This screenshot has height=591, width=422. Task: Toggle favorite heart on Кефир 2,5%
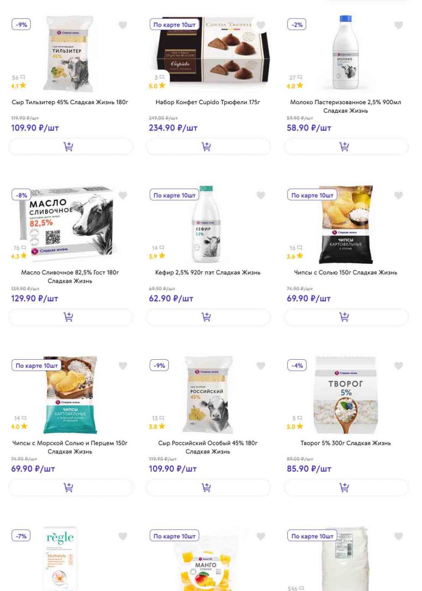click(261, 195)
